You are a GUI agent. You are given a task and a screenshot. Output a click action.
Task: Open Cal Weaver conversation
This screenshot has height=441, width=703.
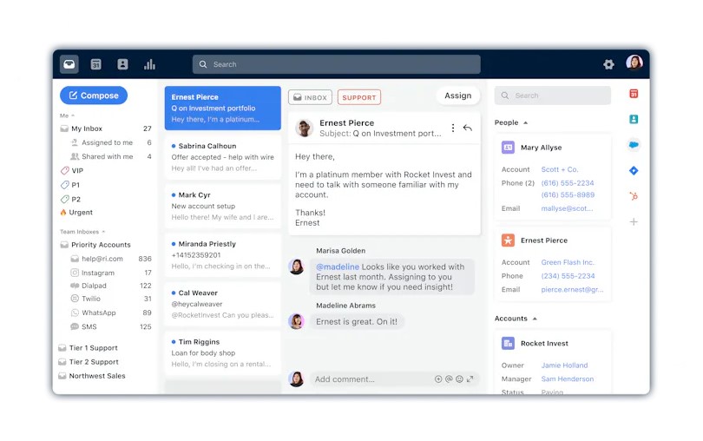tap(223, 304)
